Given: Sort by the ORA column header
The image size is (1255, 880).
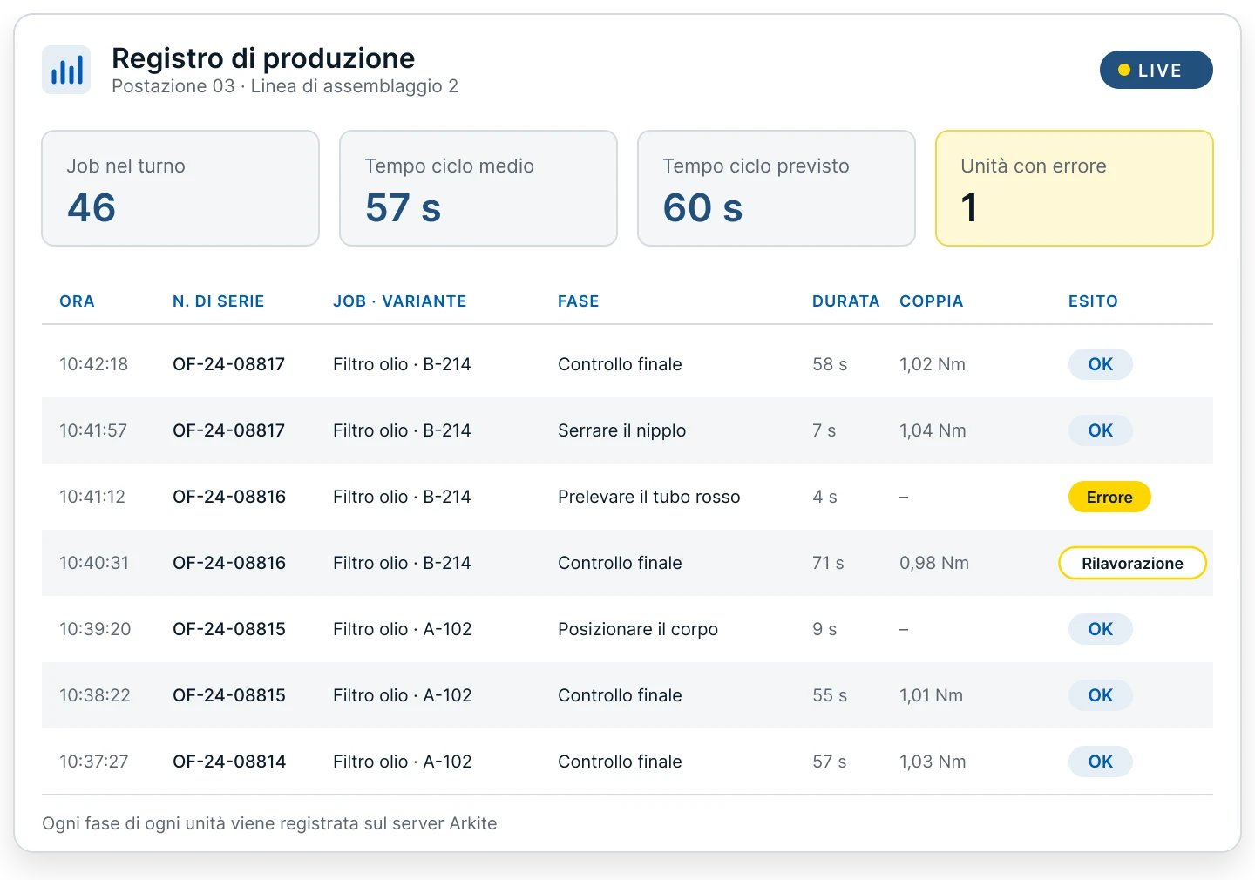Looking at the screenshot, I should point(77,301).
